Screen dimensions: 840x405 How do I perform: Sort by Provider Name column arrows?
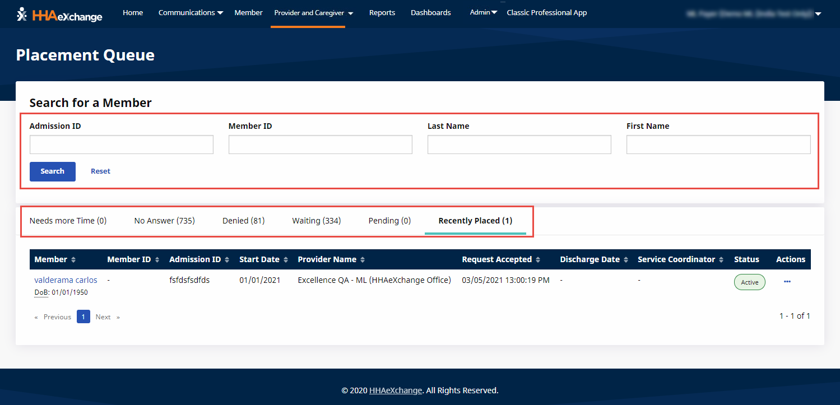tap(363, 260)
